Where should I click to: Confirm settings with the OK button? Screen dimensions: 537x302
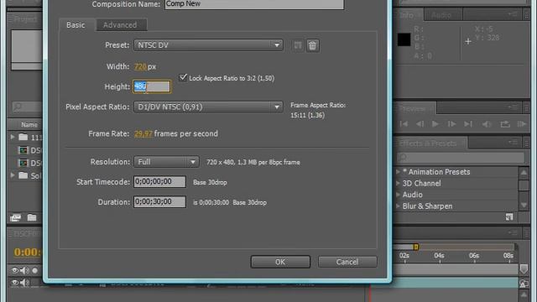click(280, 262)
